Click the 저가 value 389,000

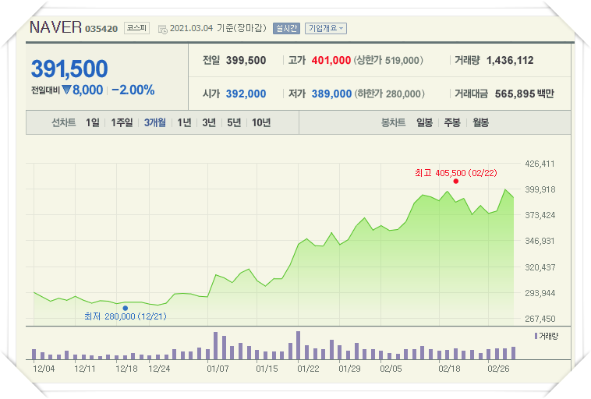coord(331,94)
